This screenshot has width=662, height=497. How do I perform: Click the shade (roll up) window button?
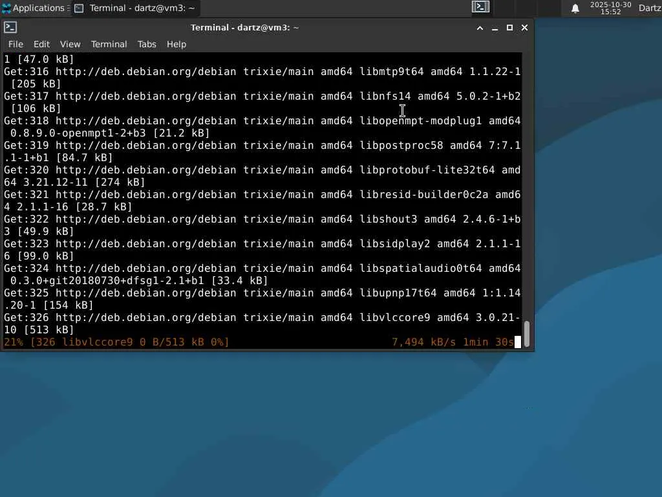[x=480, y=28]
